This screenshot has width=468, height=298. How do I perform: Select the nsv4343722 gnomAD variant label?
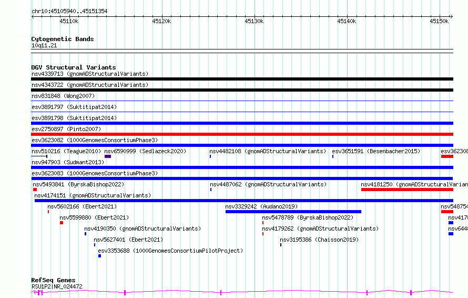coord(90,85)
